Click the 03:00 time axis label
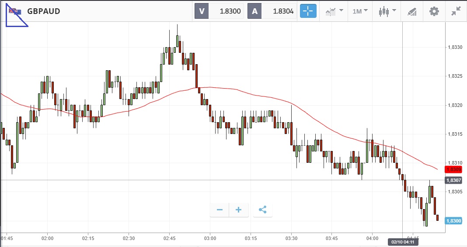Viewport: 467px width, 247px height. coord(210,238)
